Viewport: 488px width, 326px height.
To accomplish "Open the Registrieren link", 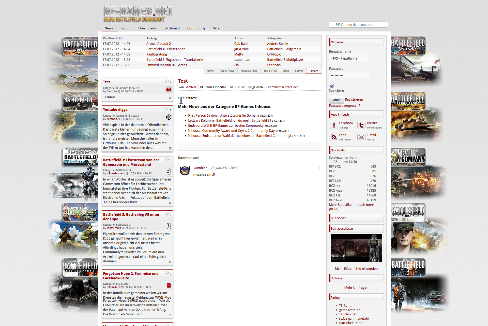I will (354, 99).
